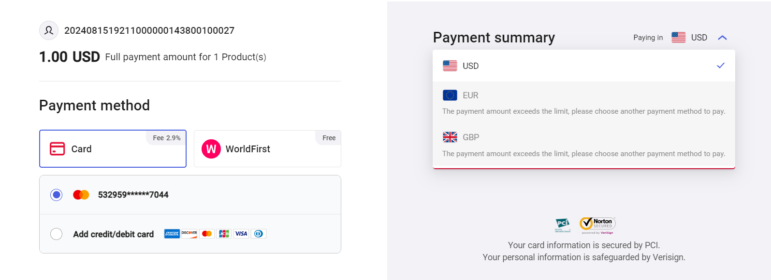Click the Diners Club card icon
Viewport: 771px width, 280px height.
click(x=259, y=234)
